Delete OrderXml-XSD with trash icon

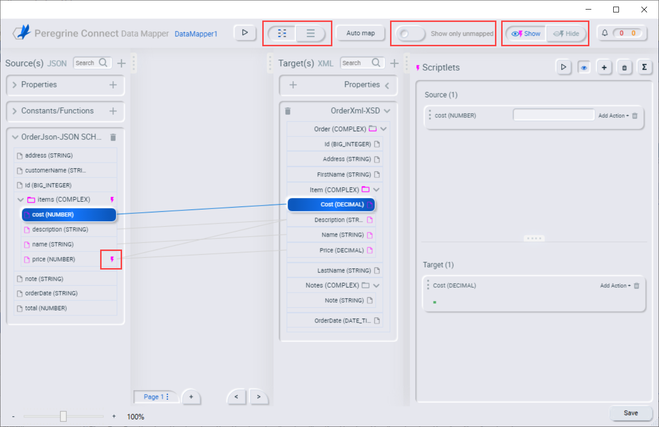click(x=288, y=111)
